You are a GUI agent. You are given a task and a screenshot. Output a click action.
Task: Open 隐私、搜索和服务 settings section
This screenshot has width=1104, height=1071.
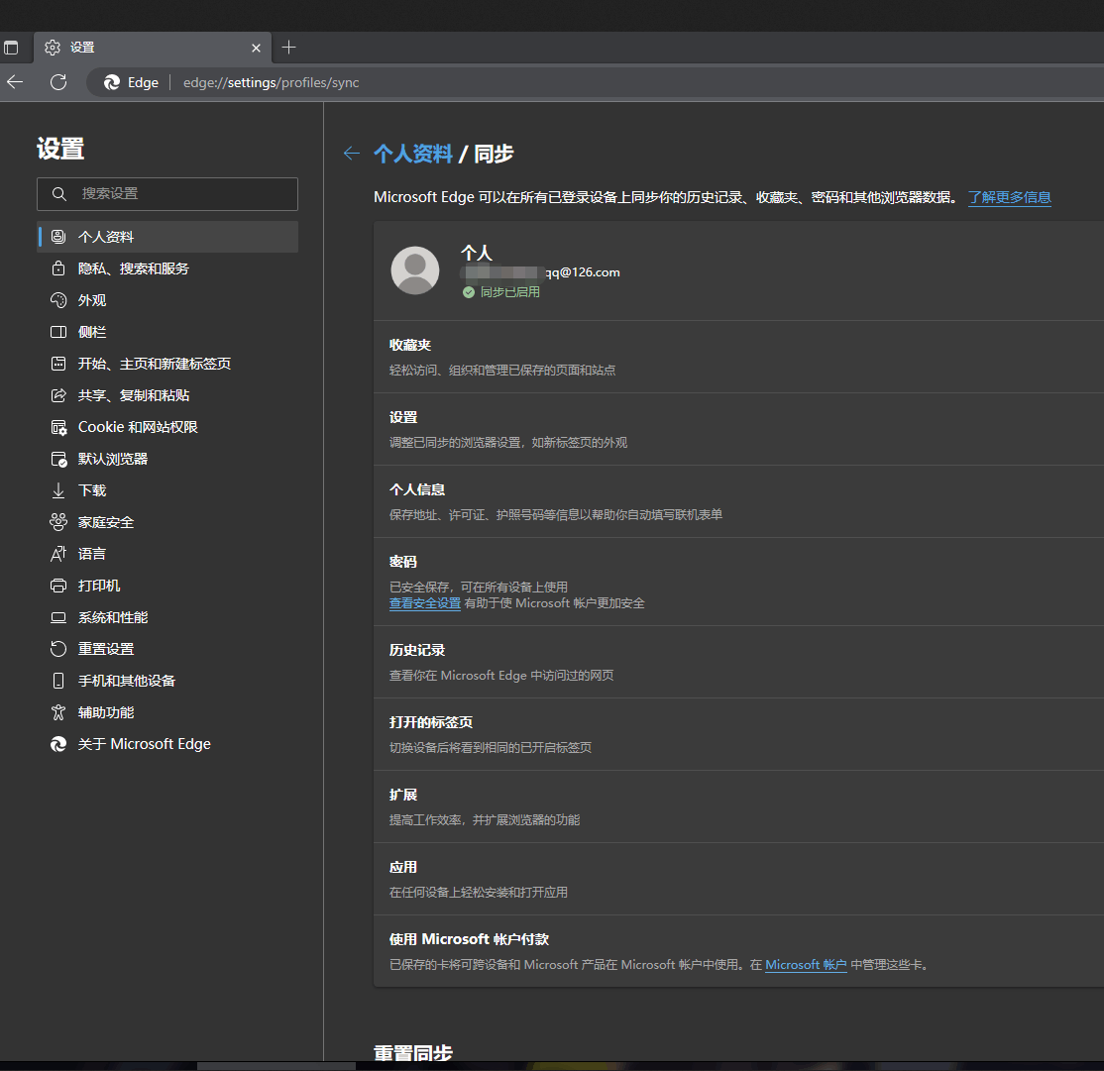[x=167, y=268]
